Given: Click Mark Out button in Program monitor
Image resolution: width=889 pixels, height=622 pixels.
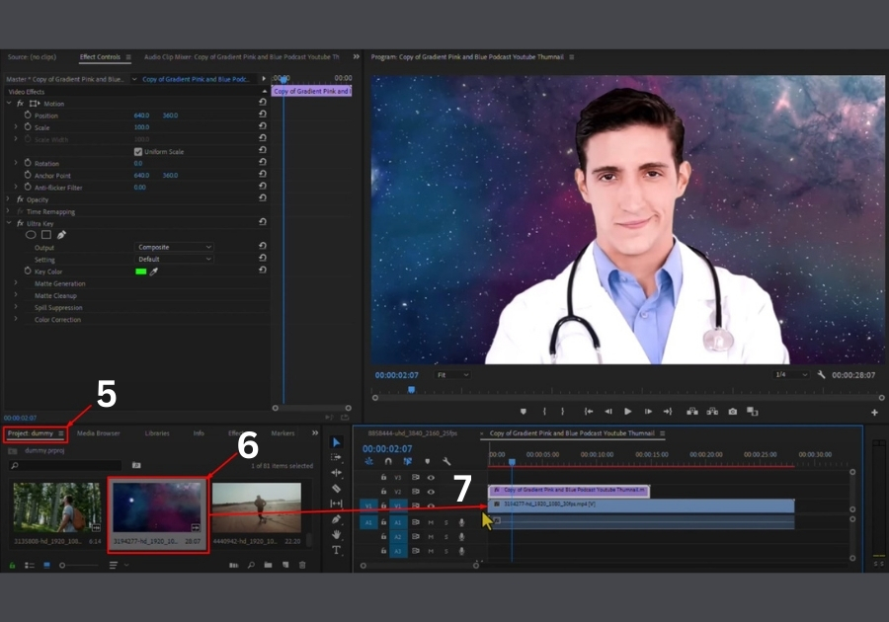Looking at the screenshot, I should [562, 412].
